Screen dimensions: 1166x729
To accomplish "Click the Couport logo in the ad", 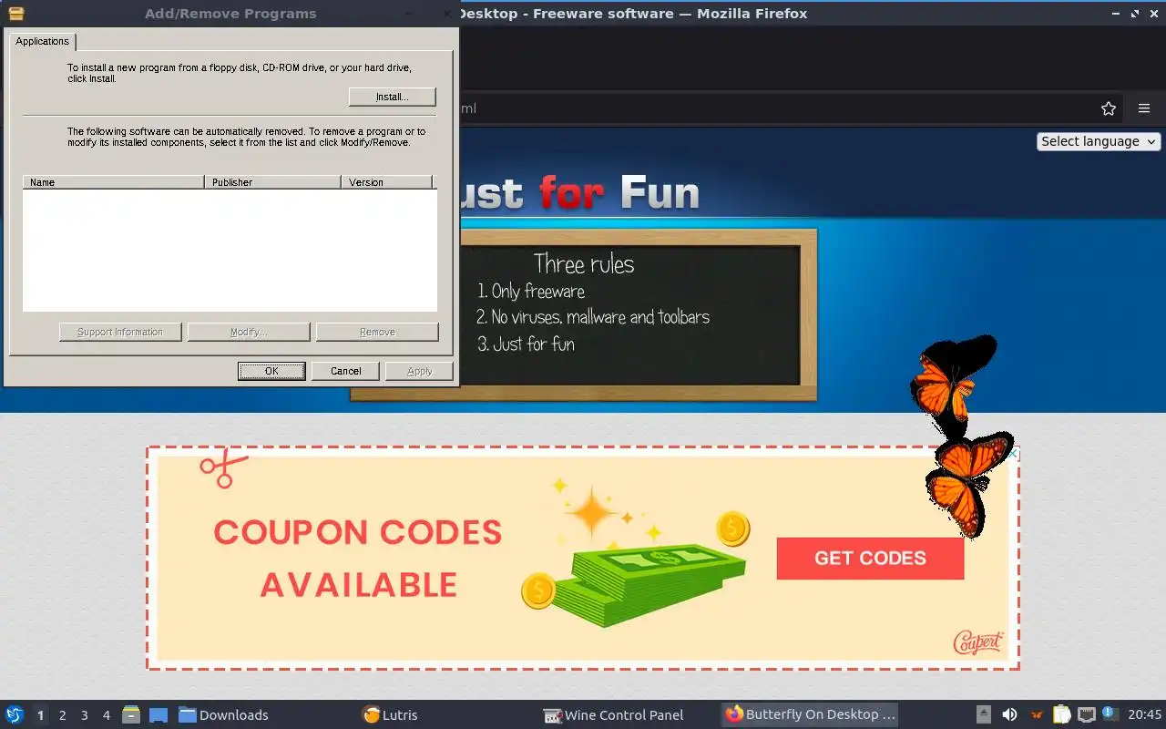I will 978,642.
